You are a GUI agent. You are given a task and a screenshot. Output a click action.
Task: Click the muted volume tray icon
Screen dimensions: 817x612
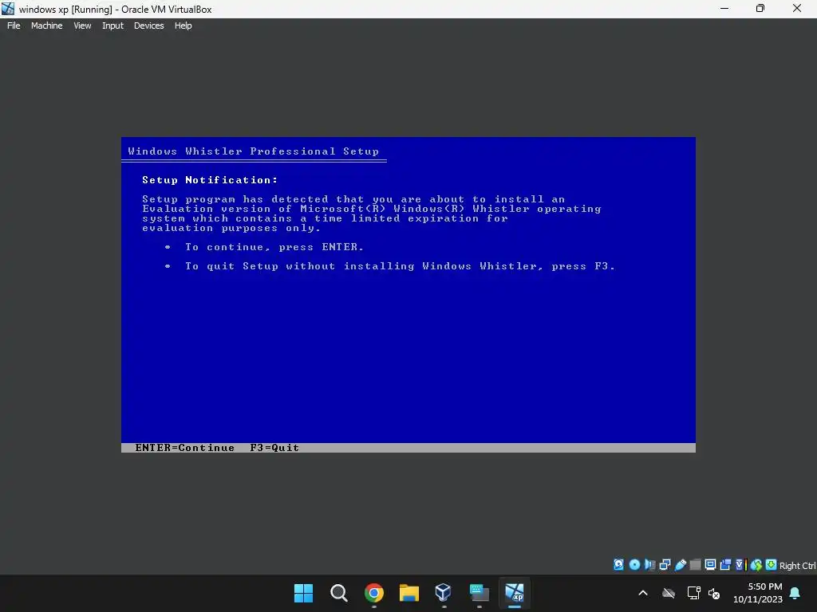(x=714, y=593)
